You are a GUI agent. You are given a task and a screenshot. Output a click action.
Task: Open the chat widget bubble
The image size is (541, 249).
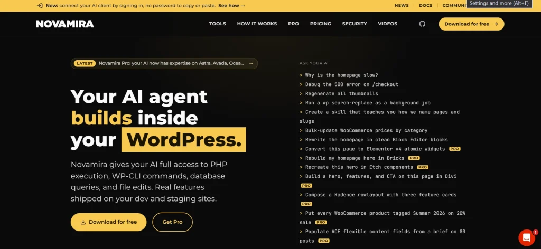[527, 237]
